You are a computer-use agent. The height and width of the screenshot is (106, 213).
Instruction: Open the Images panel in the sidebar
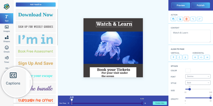7,29
